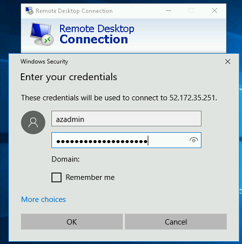Click the Remote Desktop Connection title bar icon
242x244 pixels.
click(x=29, y=11)
